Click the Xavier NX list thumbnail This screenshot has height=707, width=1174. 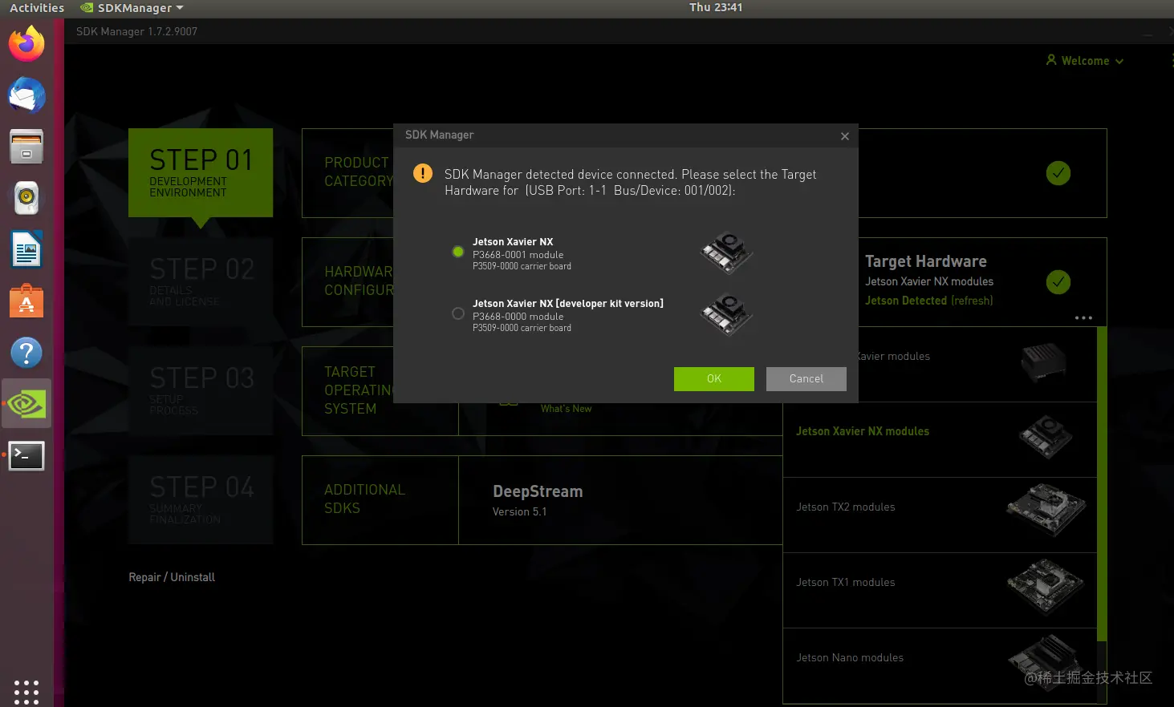coord(1046,436)
